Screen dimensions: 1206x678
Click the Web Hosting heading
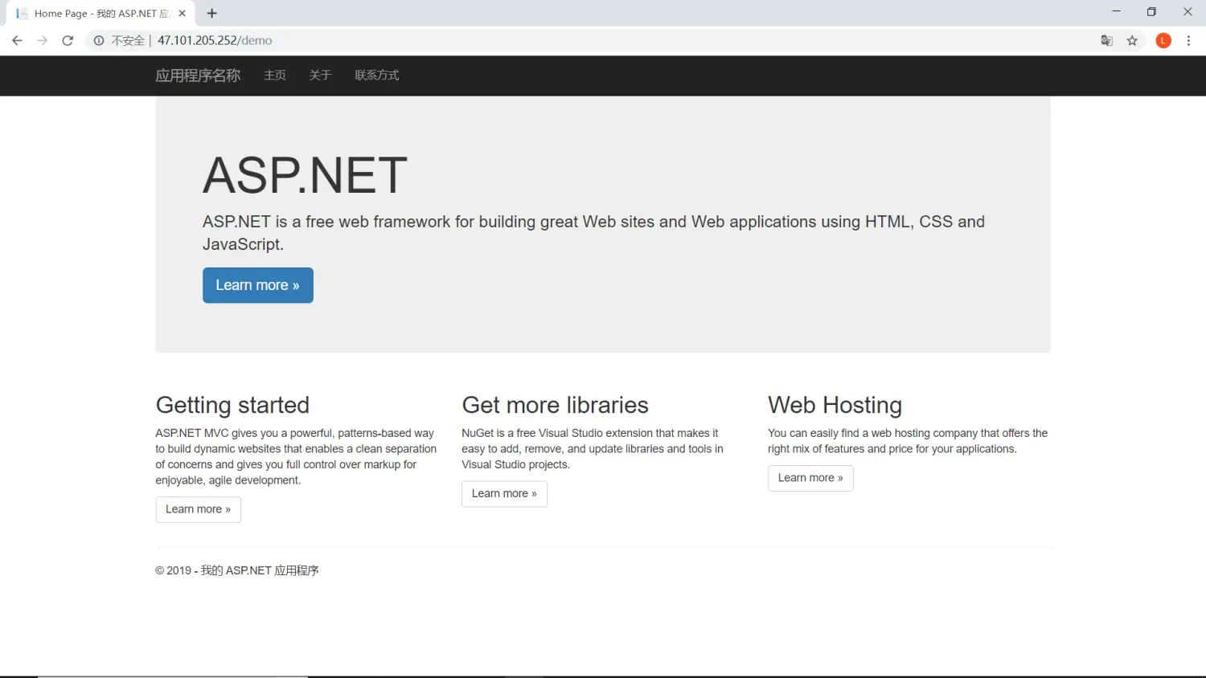tap(835, 405)
